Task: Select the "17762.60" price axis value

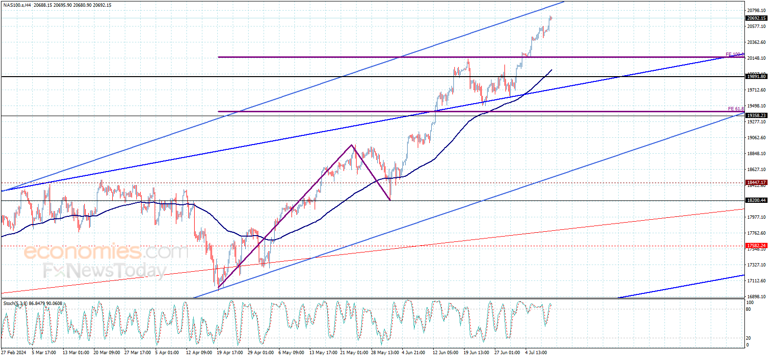Action: tap(756, 233)
